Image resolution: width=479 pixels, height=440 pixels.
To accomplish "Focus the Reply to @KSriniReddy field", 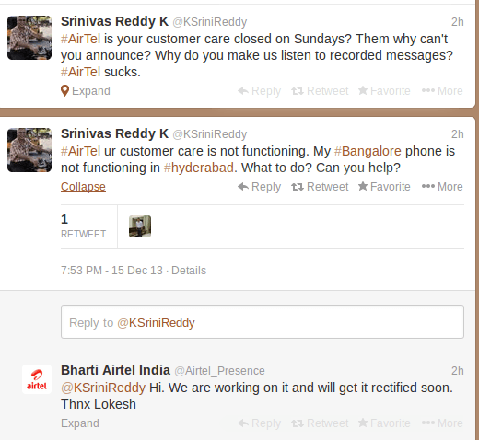I will (263, 322).
